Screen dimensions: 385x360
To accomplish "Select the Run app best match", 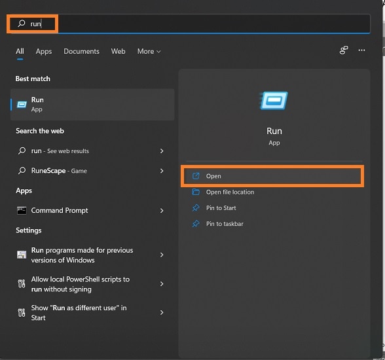I will (x=92, y=105).
